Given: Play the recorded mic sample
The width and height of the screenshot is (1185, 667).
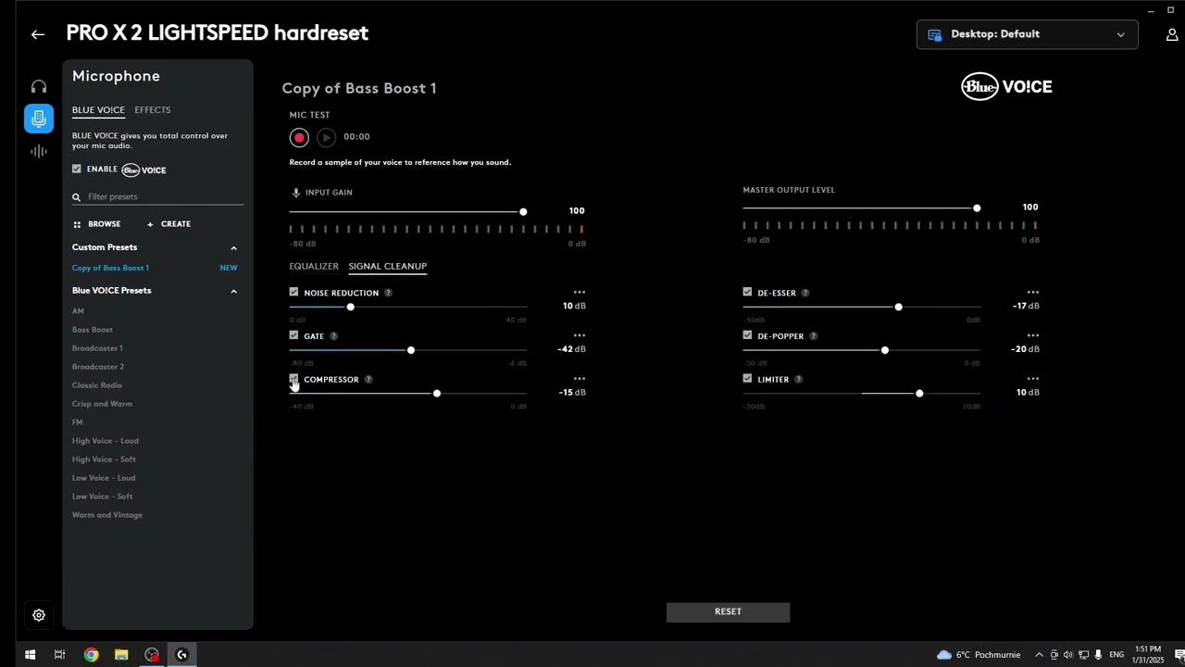Looking at the screenshot, I should click(x=326, y=137).
